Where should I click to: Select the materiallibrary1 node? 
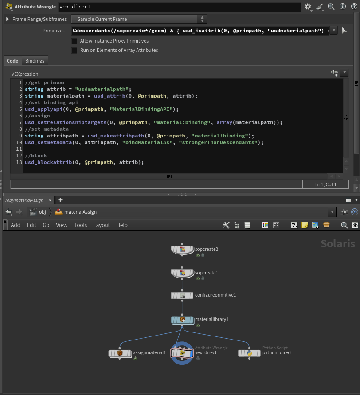(182, 320)
